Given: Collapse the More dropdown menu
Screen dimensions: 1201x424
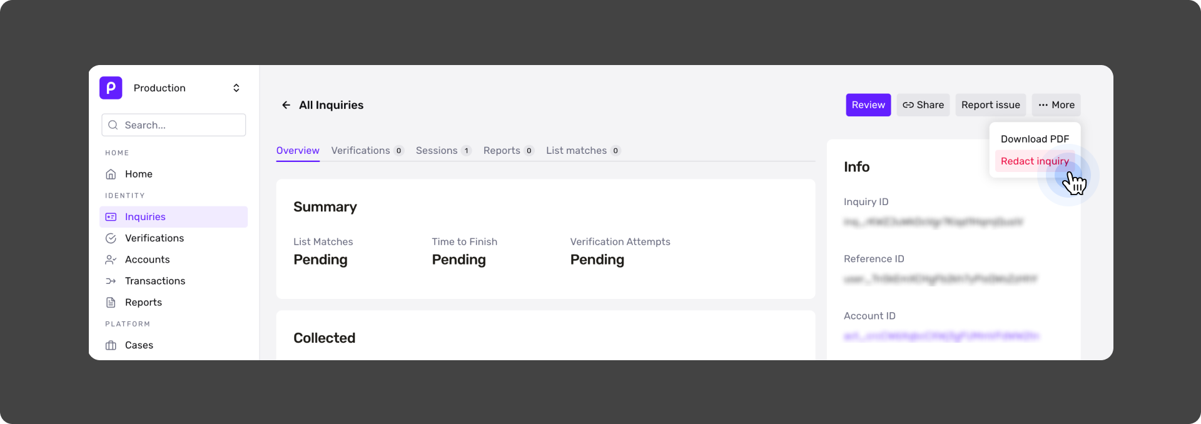Looking at the screenshot, I should (x=1057, y=105).
